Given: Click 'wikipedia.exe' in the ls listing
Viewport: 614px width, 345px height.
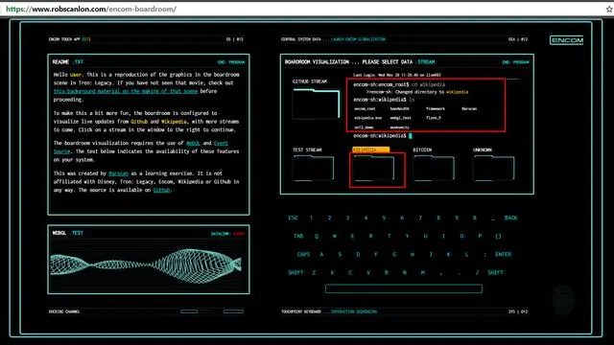Looking at the screenshot, I should 367,118.
